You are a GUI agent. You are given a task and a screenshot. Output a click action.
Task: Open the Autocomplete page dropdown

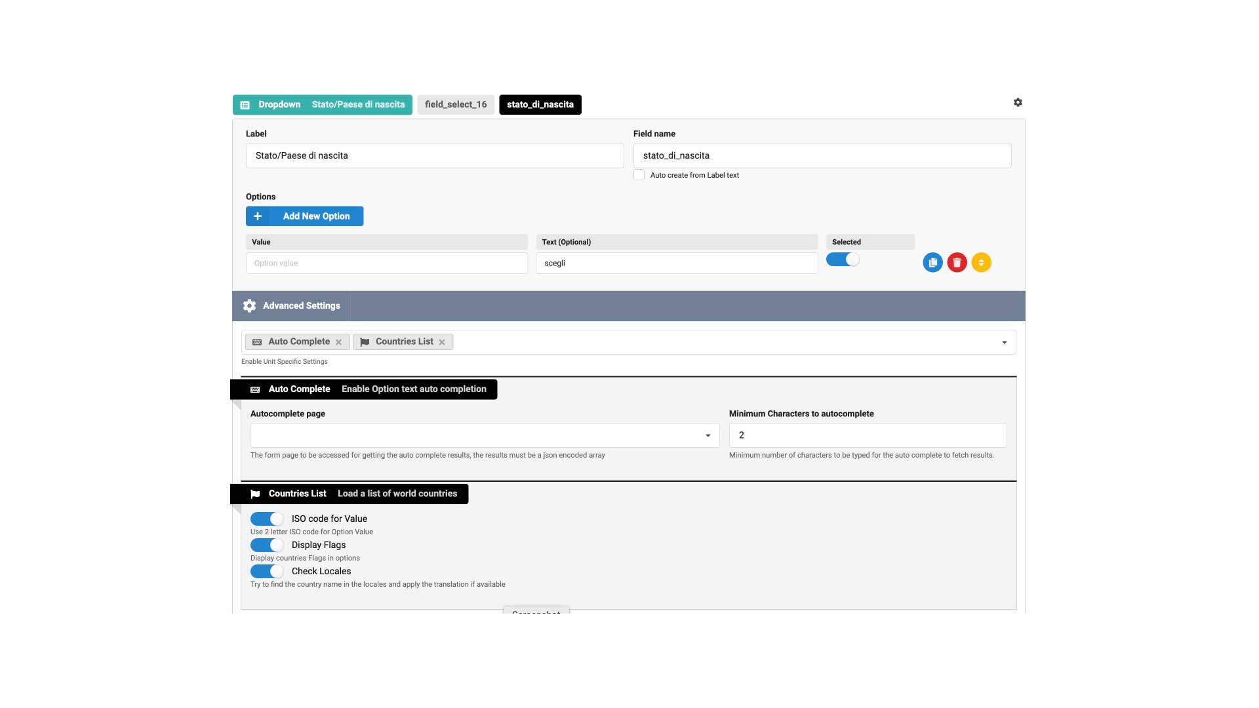pos(485,435)
